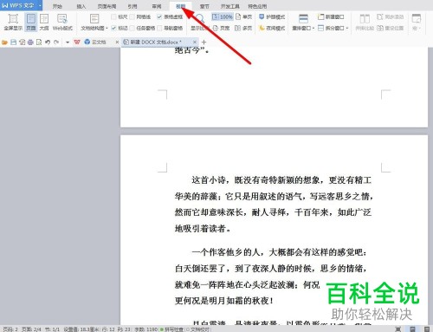Screen dimensions: 433x332
Task: Open the Review (审阅) ribbon tab
Action: pos(157,6)
